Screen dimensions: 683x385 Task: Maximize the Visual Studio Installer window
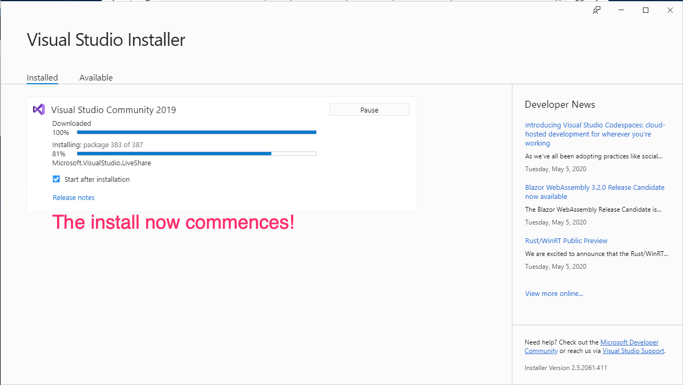(x=646, y=10)
